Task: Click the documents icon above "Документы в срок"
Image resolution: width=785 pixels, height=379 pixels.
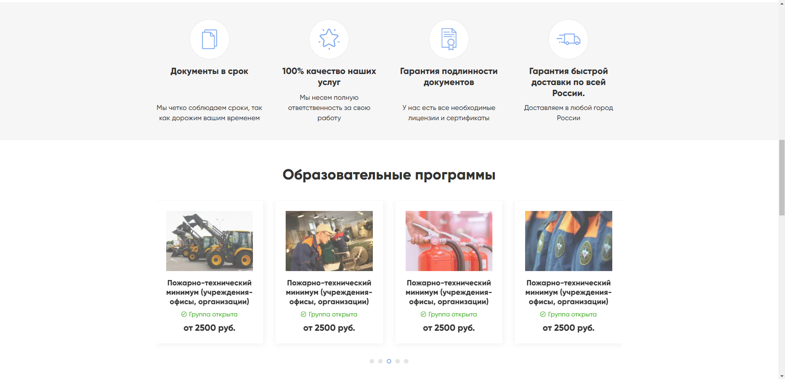Action: [x=210, y=39]
